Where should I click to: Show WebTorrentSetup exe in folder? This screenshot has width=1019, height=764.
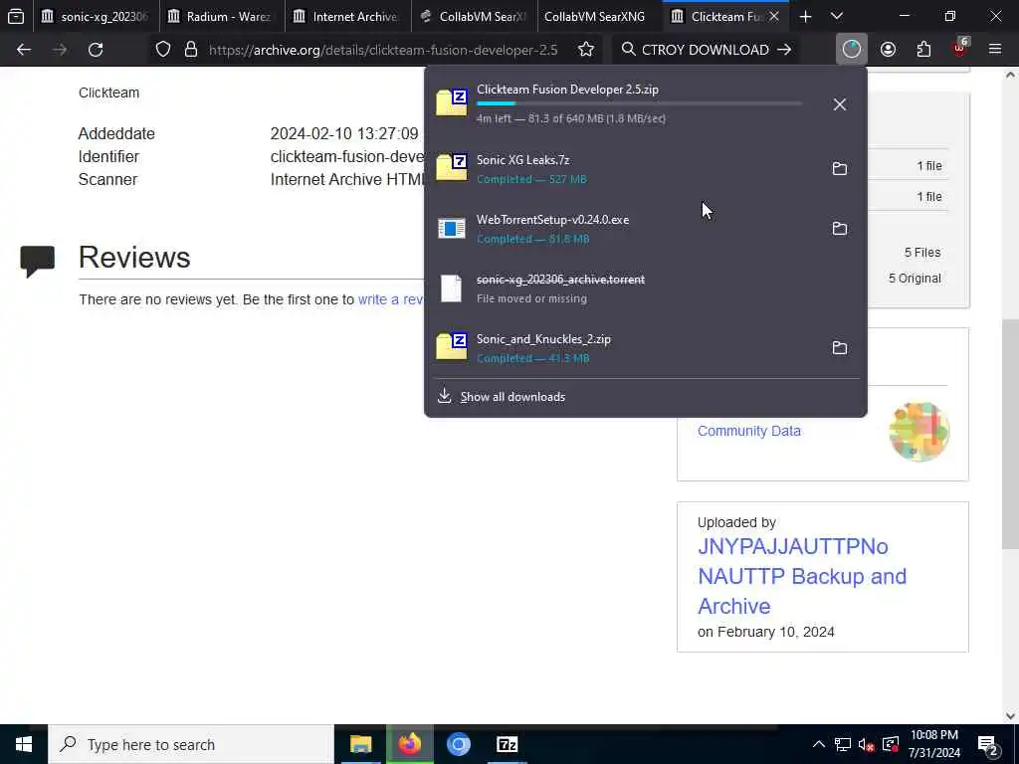point(840,228)
